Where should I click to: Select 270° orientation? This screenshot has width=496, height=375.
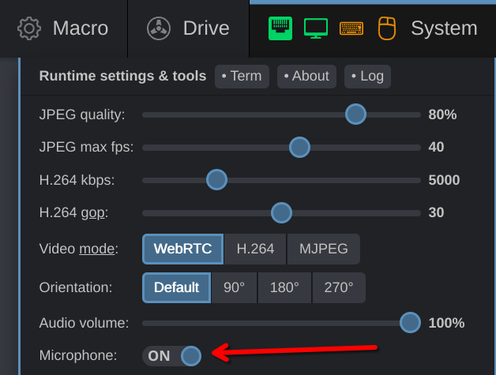338,287
